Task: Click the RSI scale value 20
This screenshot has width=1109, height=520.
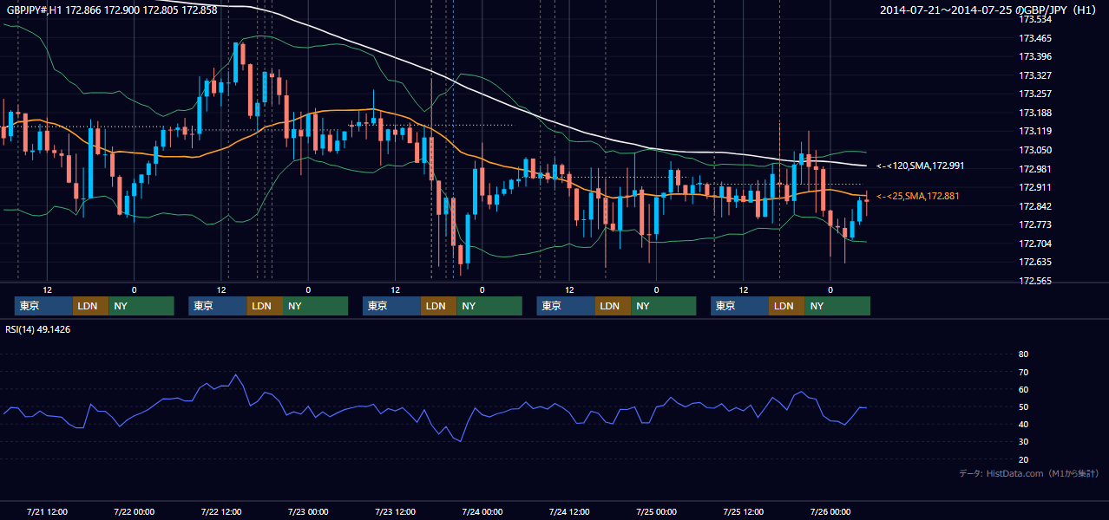Action: tap(1023, 459)
